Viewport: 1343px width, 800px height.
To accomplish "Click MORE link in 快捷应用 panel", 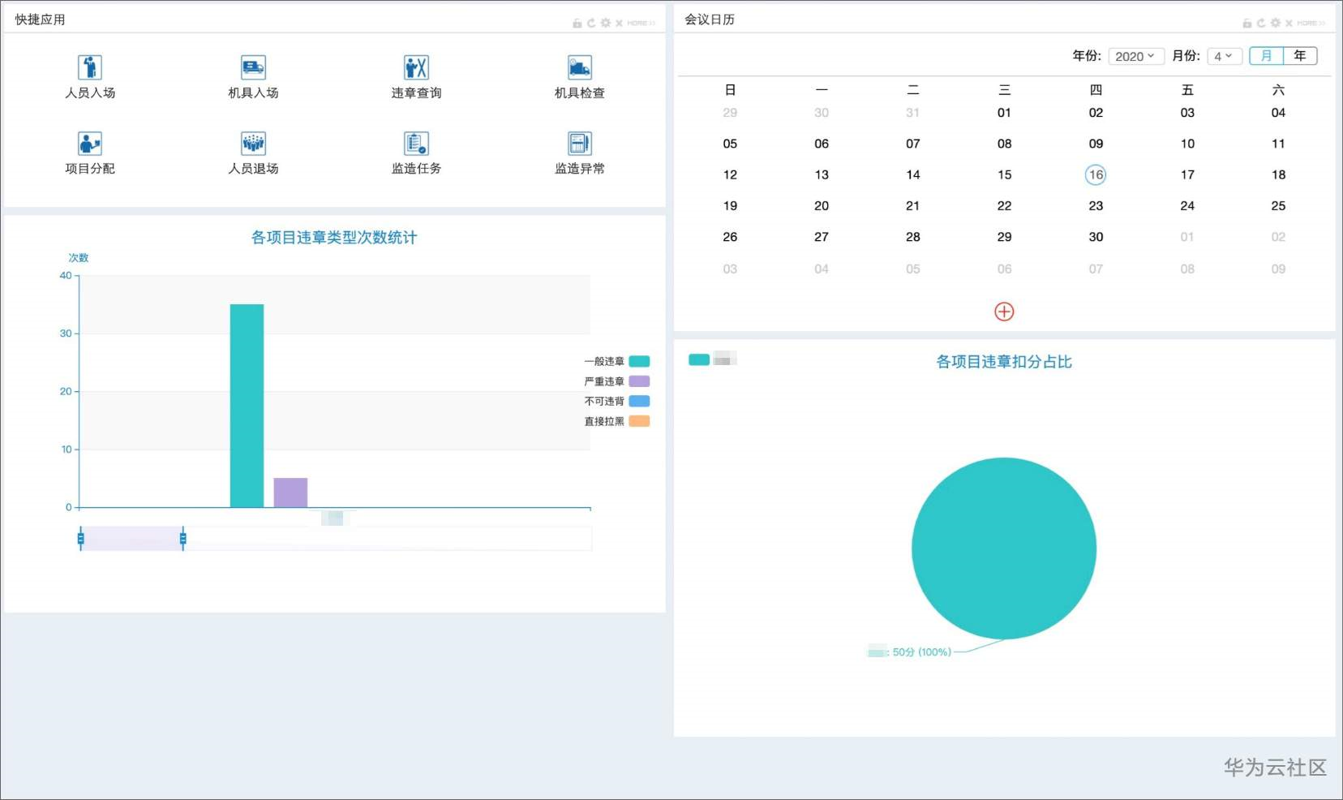I will (641, 24).
